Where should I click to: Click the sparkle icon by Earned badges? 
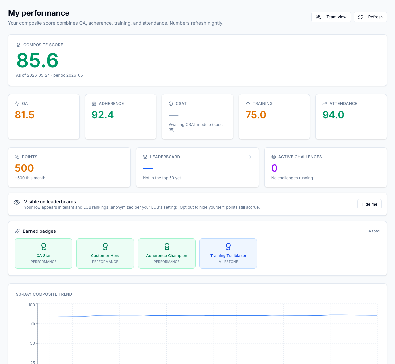point(17,231)
